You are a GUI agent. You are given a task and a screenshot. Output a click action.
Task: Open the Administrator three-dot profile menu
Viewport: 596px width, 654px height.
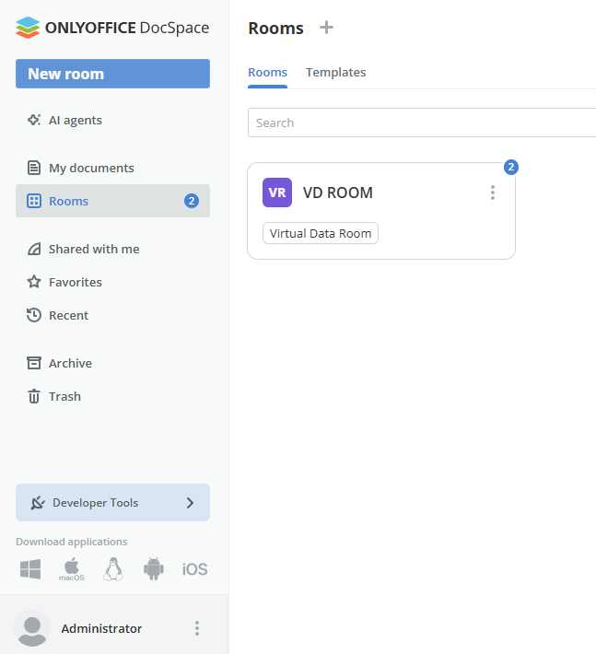coord(196,628)
